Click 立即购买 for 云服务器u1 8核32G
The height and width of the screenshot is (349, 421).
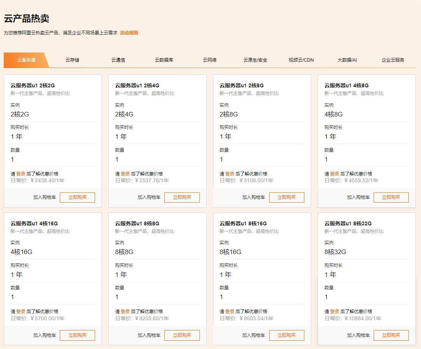point(391,335)
